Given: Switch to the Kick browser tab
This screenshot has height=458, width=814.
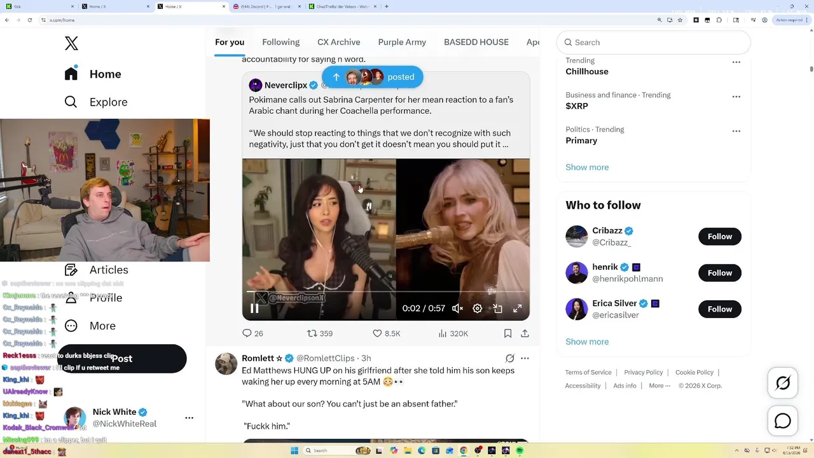Looking at the screenshot, I should [38, 6].
